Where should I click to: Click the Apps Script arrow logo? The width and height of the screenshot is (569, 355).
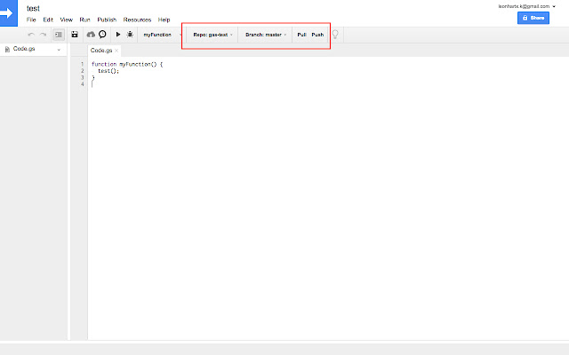(x=8, y=13)
